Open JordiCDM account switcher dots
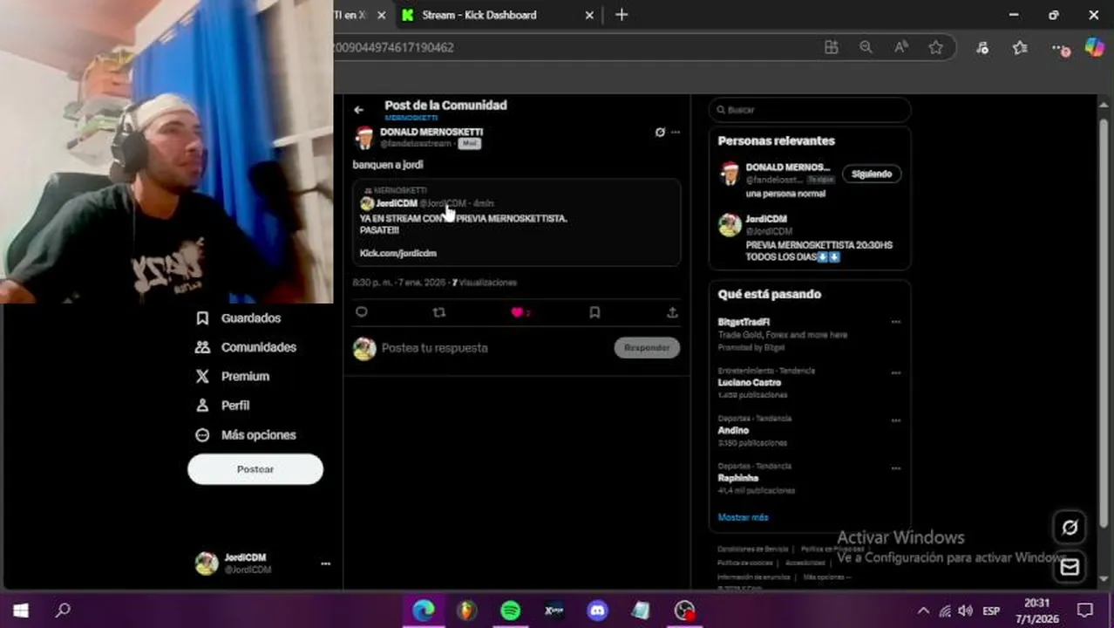The height and width of the screenshot is (628, 1114). (x=325, y=563)
